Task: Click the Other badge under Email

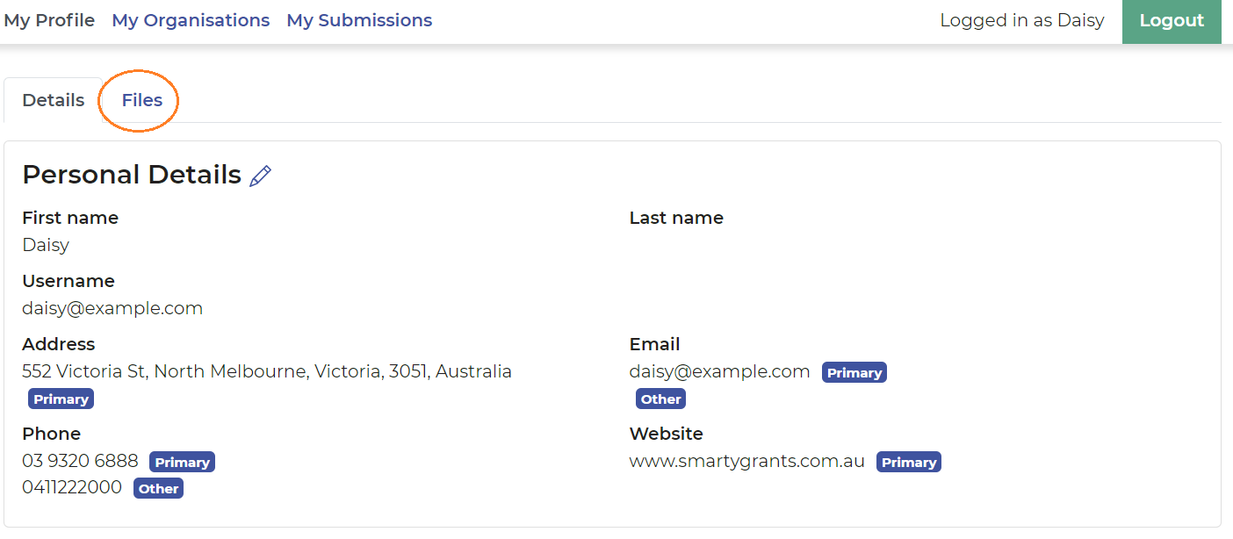Action: (x=660, y=399)
